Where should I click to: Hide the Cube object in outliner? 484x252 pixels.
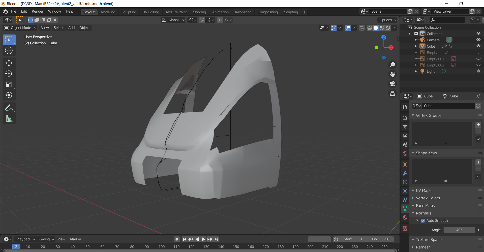click(478, 46)
